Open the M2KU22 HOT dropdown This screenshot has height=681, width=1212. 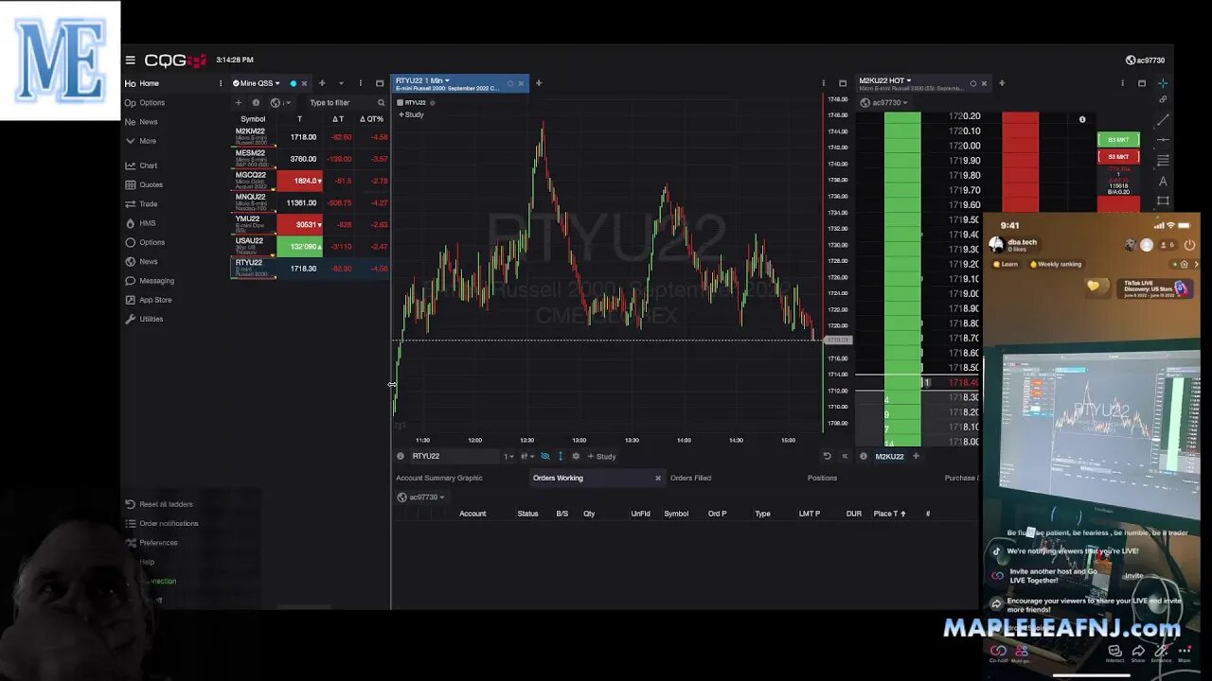point(909,80)
